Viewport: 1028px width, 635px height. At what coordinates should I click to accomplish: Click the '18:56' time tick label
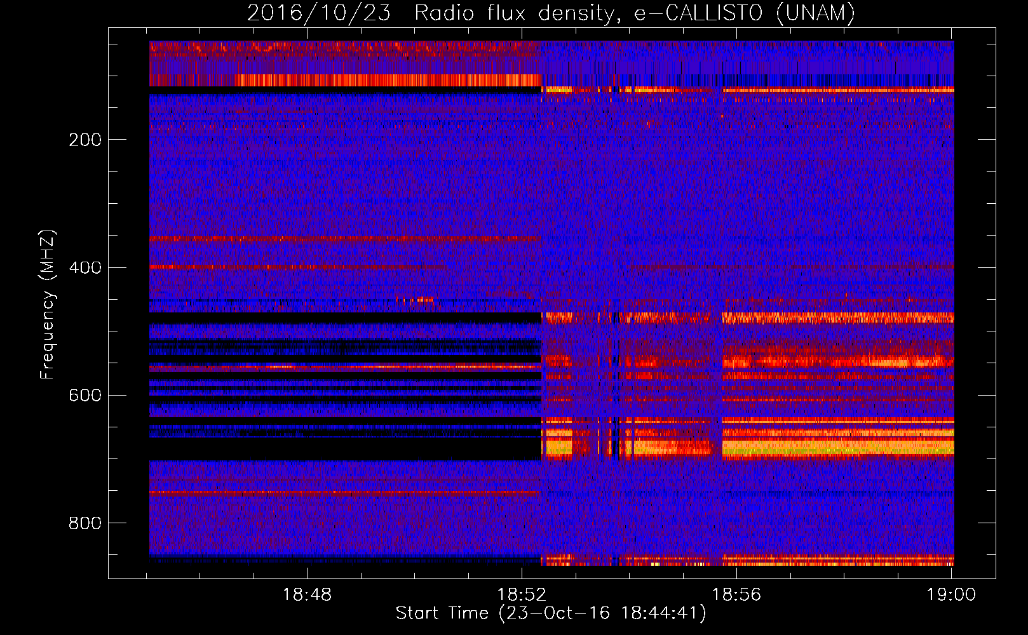pyautogui.click(x=736, y=595)
